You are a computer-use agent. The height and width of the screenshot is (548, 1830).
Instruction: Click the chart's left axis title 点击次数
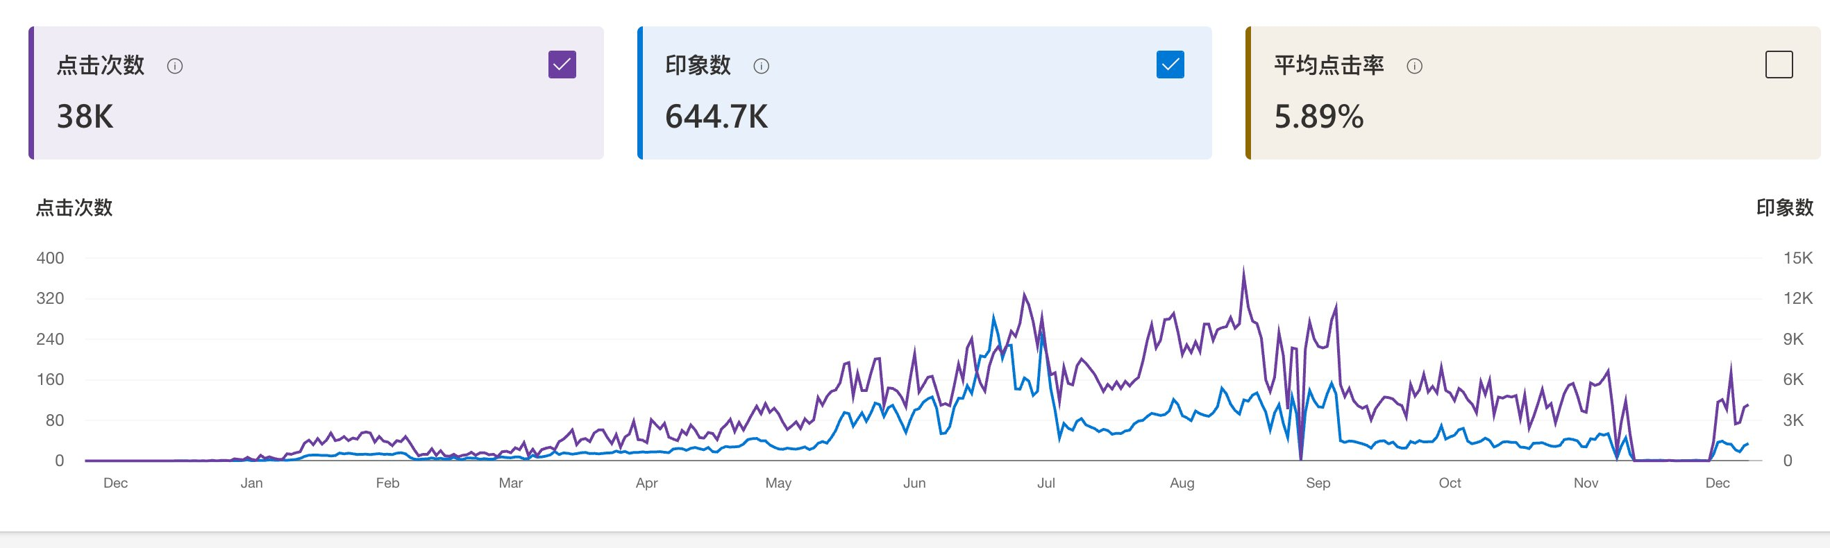pos(74,208)
